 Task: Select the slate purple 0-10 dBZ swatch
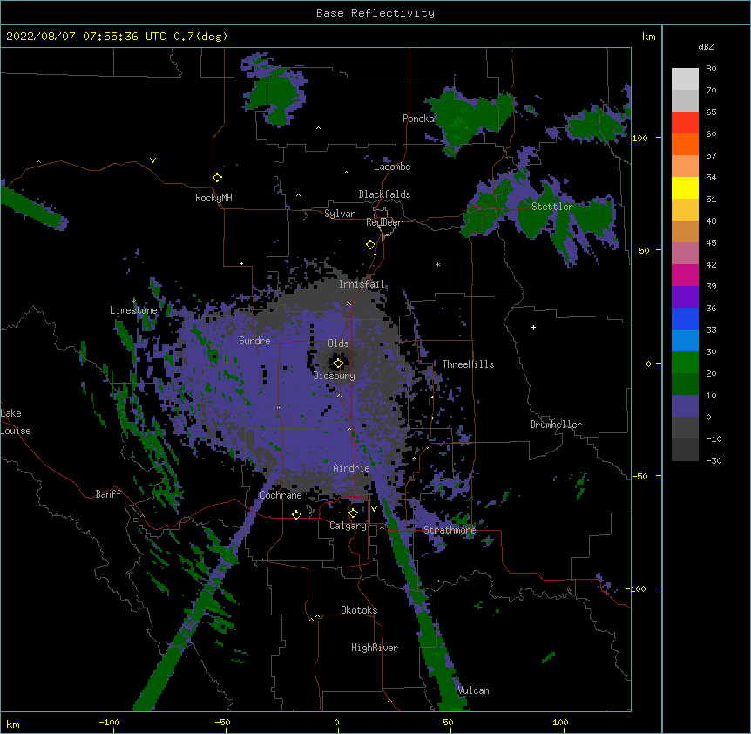[685, 406]
